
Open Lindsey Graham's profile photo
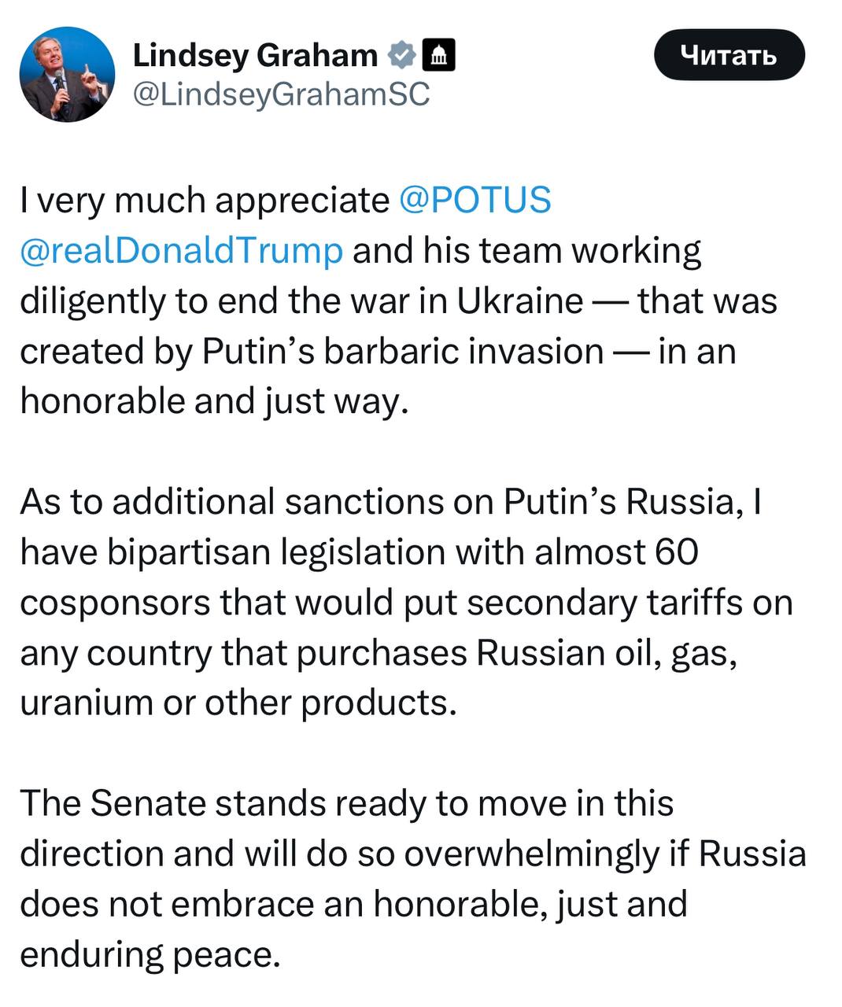[x=67, y=74]
